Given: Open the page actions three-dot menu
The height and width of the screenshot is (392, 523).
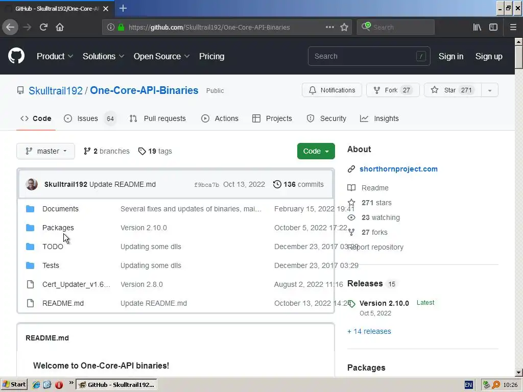Looking at the screenshot, I should click(x=330, y=27).
